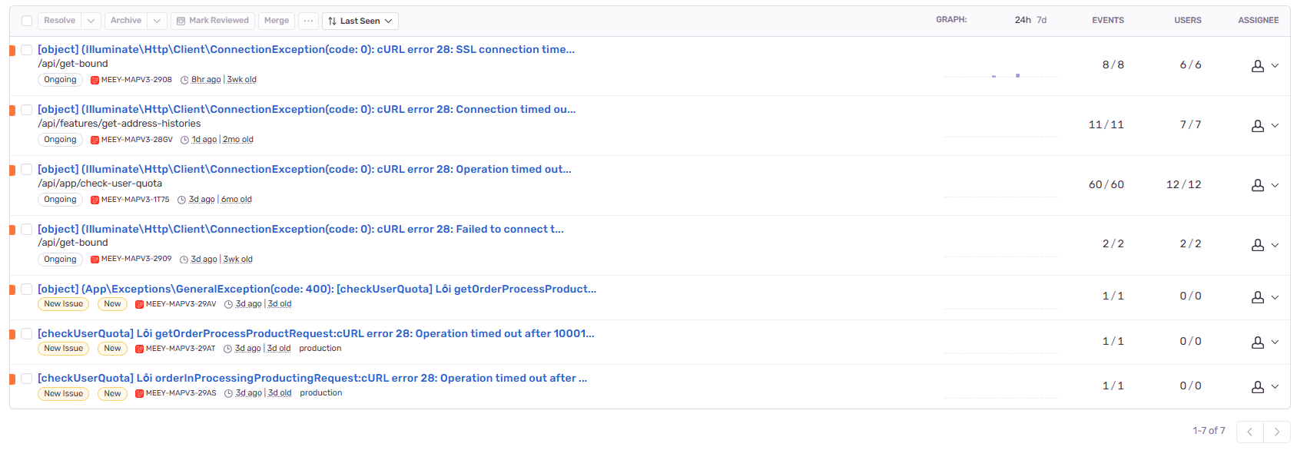Image resolution: width=1307 pixels, height=460 pixels.
Task: Expand the Resolve dropdown arrow
Action: (x=91, y=21)
